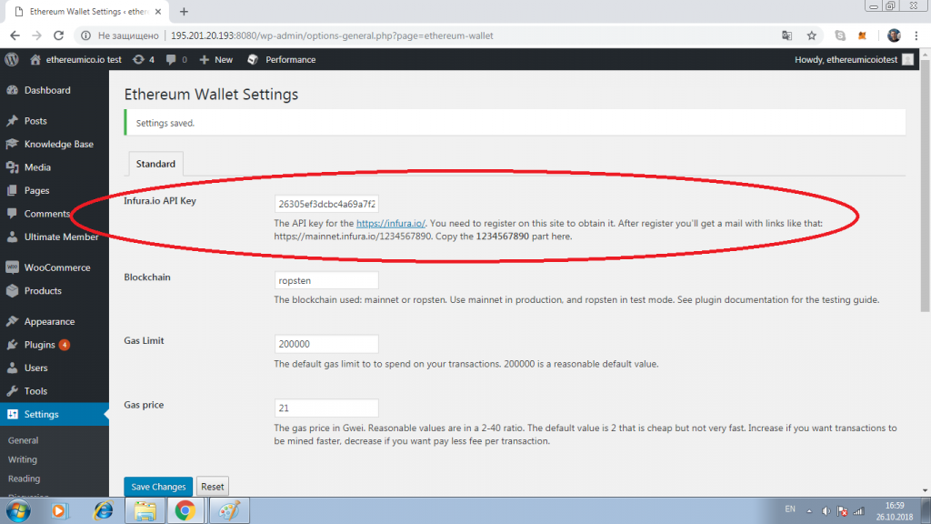Image resolution: width=931 pixels, height=524 pixels.
Task: Click Save Changes button
Action: [x=158, y=487]
